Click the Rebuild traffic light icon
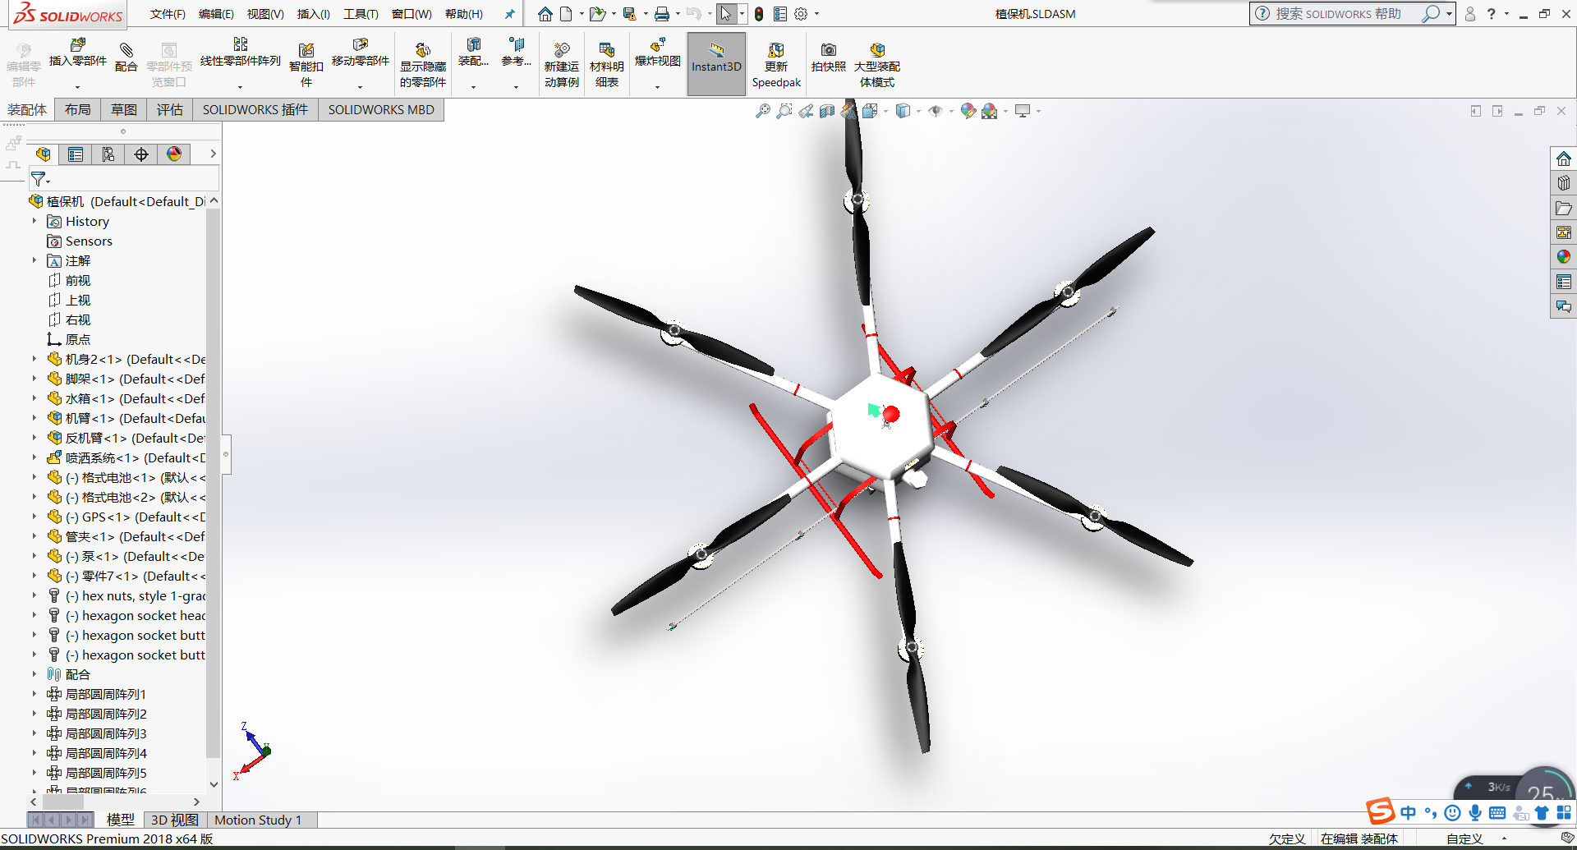1577x850 pixels. 759,14
